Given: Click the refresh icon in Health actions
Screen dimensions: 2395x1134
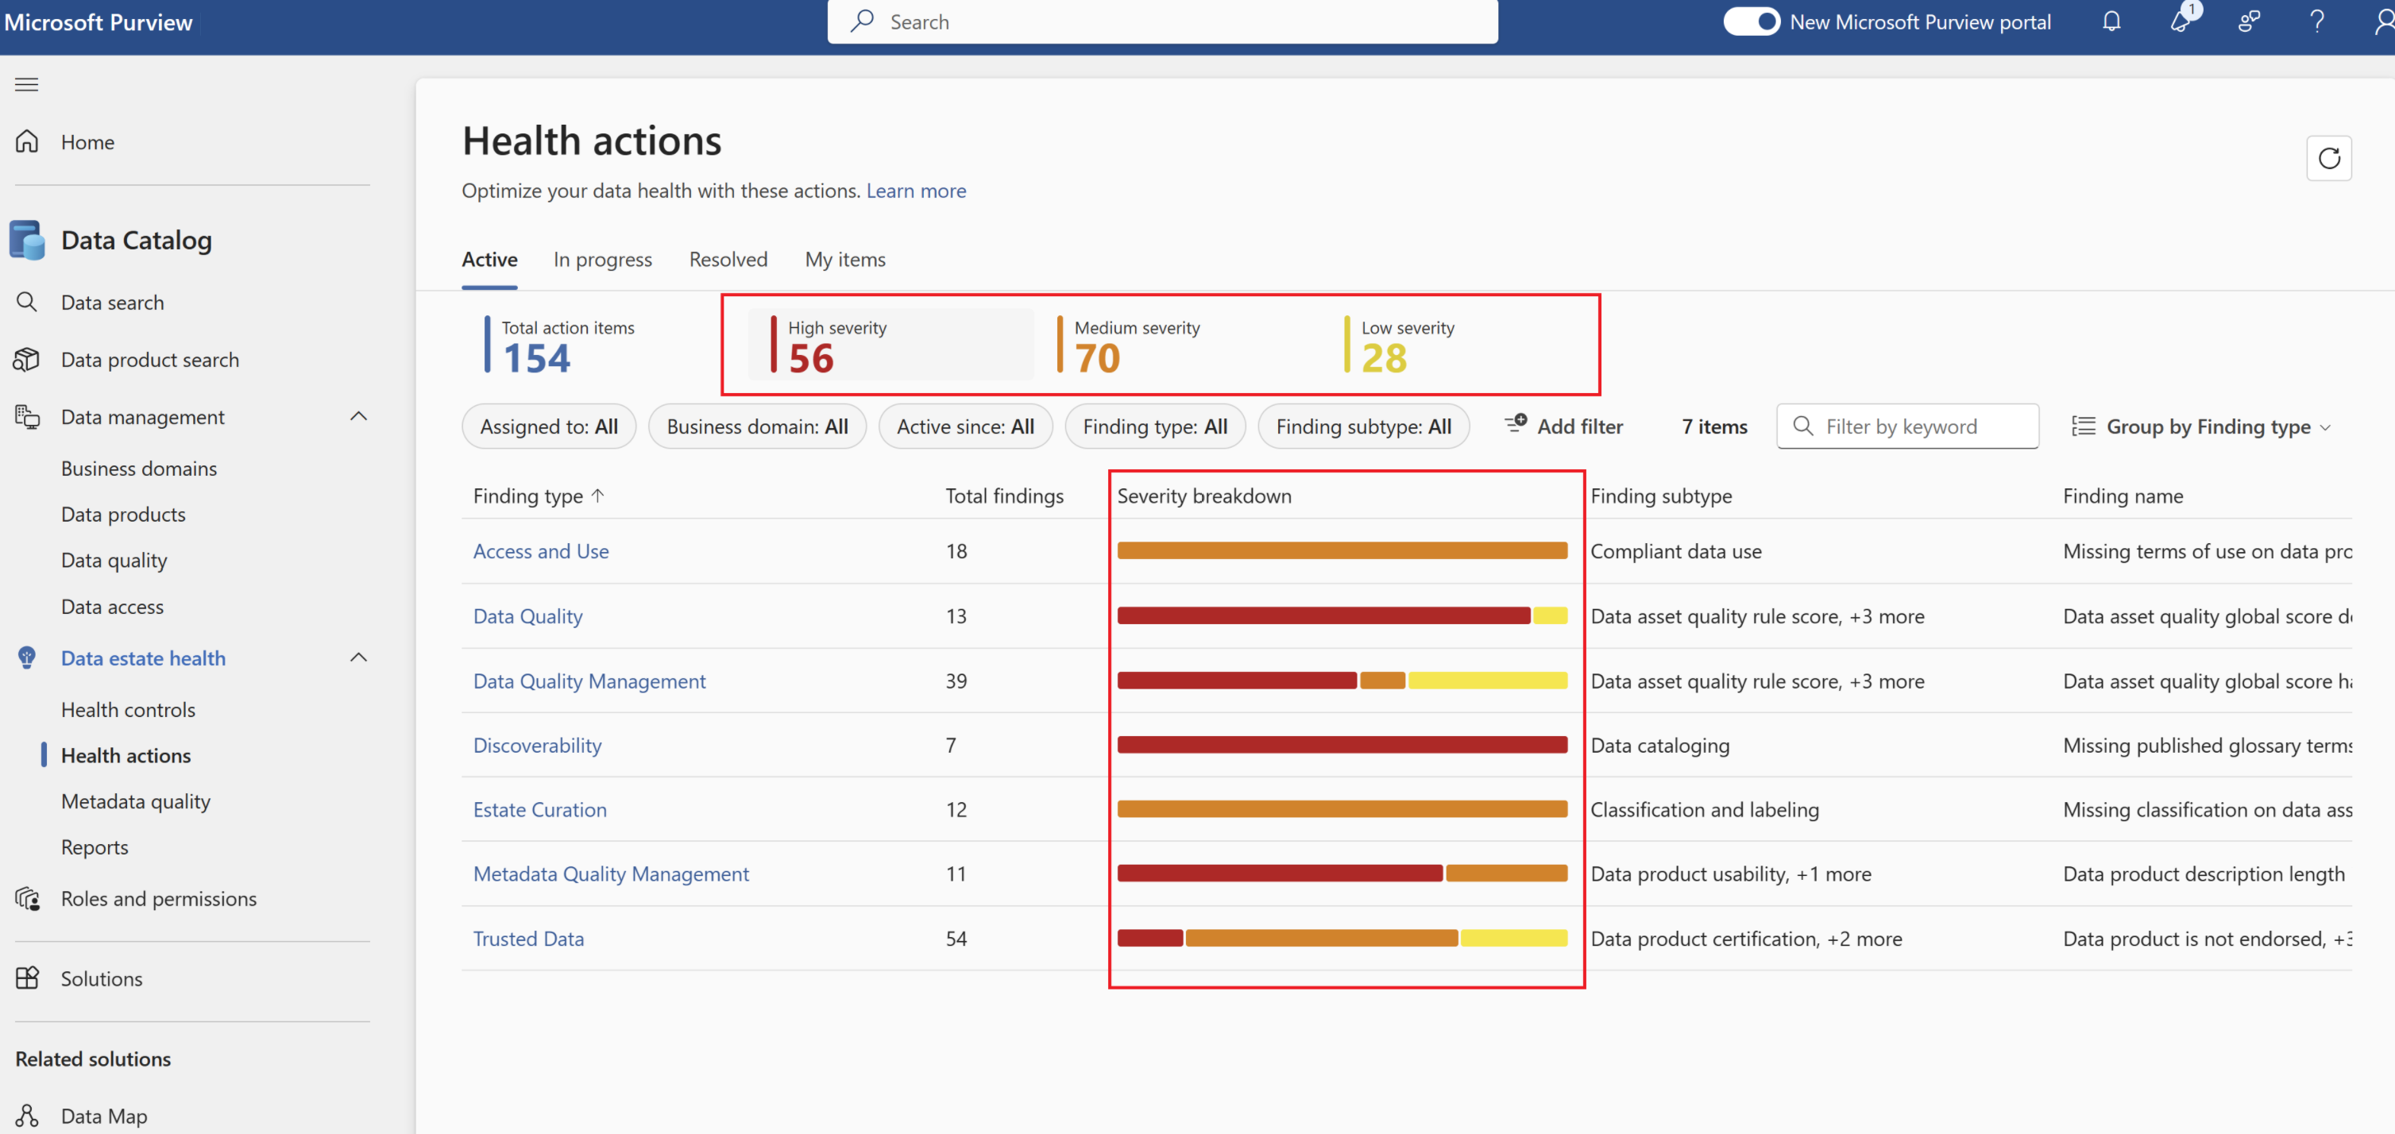Looking at the screenshot, I should 2328,159.
